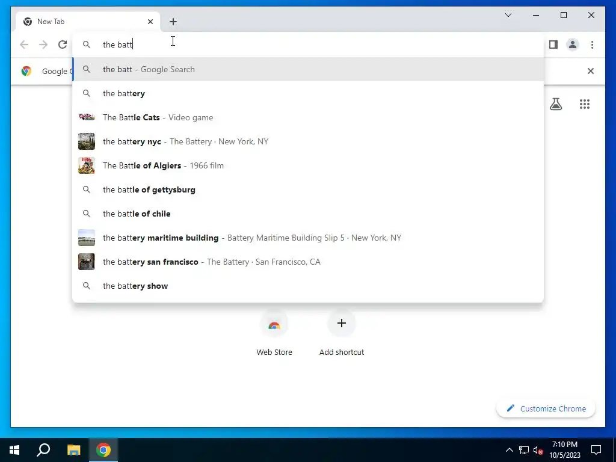Viewport: 616px width, 462px height.
Task: Click the muted volume tray icon
Action: pyautogui.click(x=538, y=450)
